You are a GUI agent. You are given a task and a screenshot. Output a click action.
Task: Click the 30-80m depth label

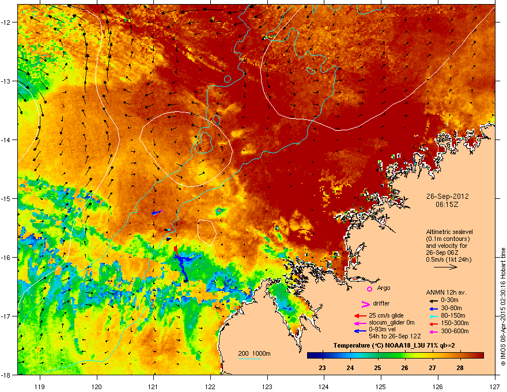pyautogui.click(x=451, y=308)
